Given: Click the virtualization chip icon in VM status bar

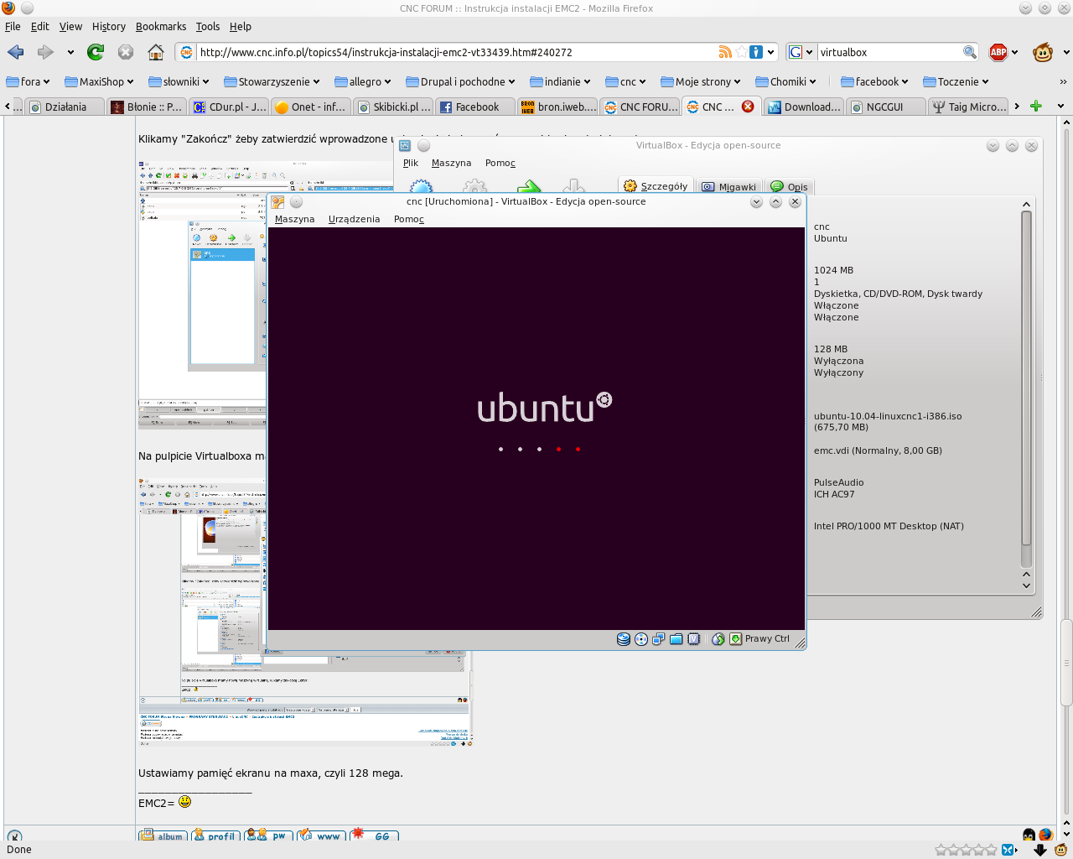Looking at the screenshot, I should pos(694,639).
